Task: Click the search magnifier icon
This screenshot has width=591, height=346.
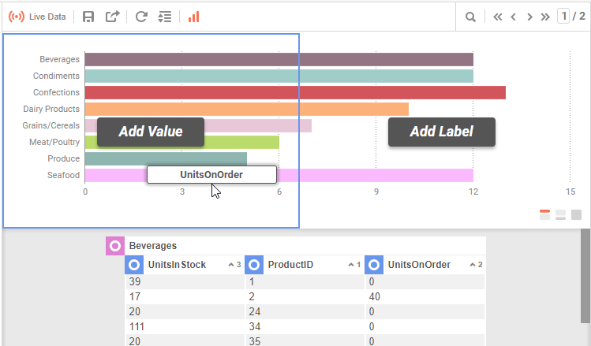Action: (470, 17)
